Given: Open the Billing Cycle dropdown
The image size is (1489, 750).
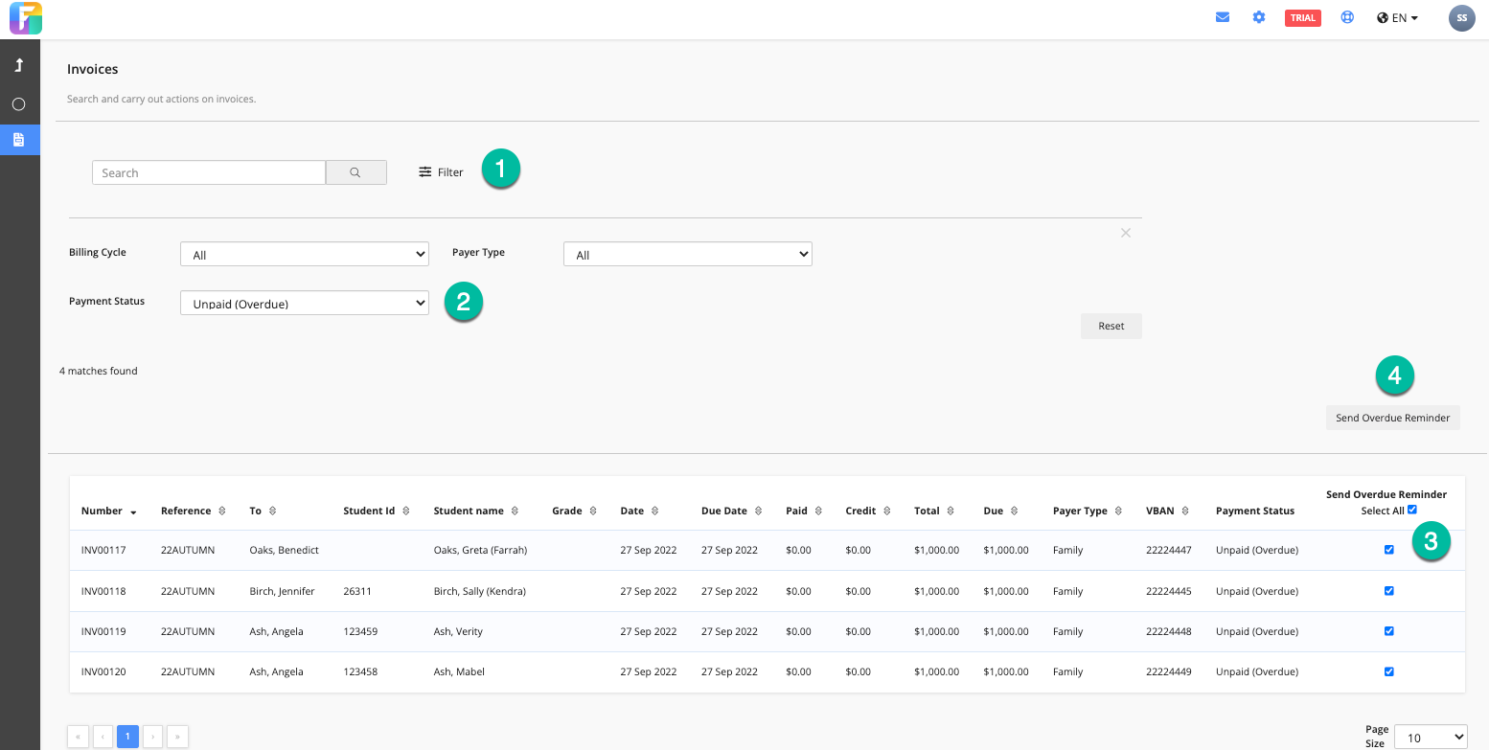Looking at the screenshot, I should (305, 255).
